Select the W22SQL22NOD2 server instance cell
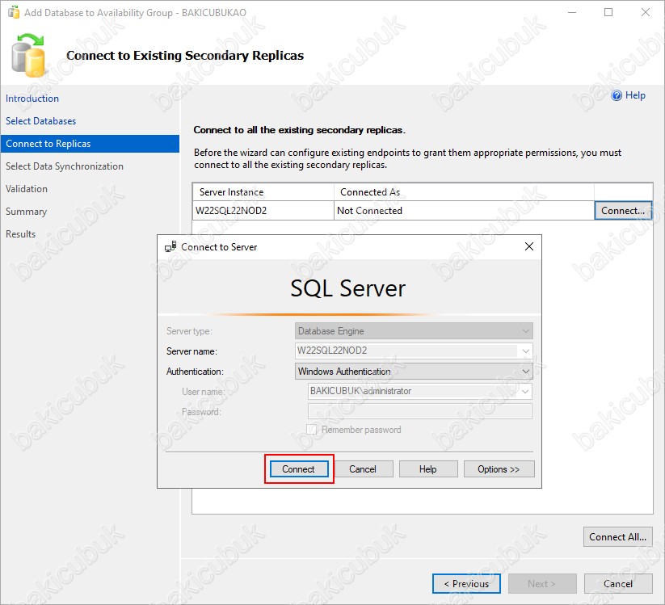This screenshot has width=665, height=605. tap(263, 210)
